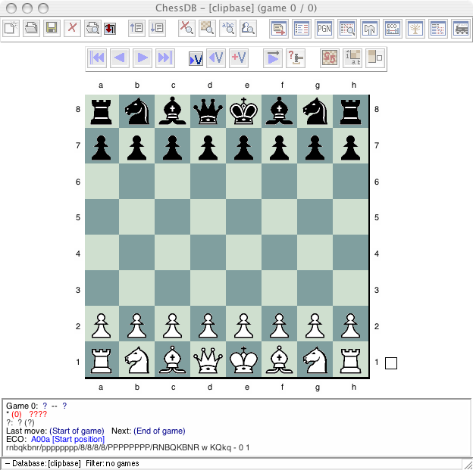Reset search filter crossed magnifier icon
473x470 pixels.
coord(186,29)
